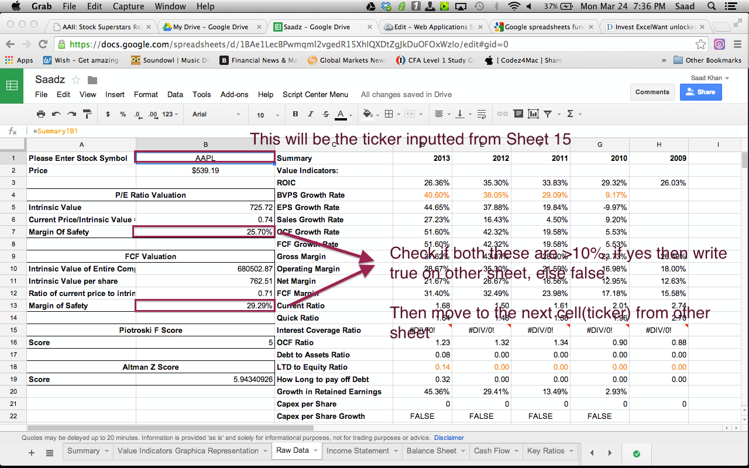Open the Disclaimer link

point(448,438)
